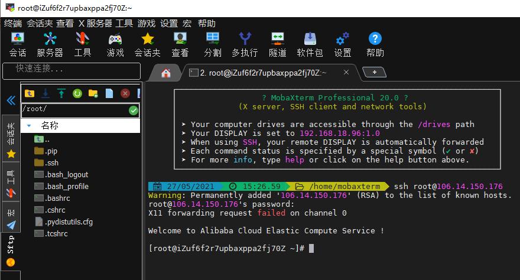
Task: Click the terminal prompt cursor
Action: [311, 249]
